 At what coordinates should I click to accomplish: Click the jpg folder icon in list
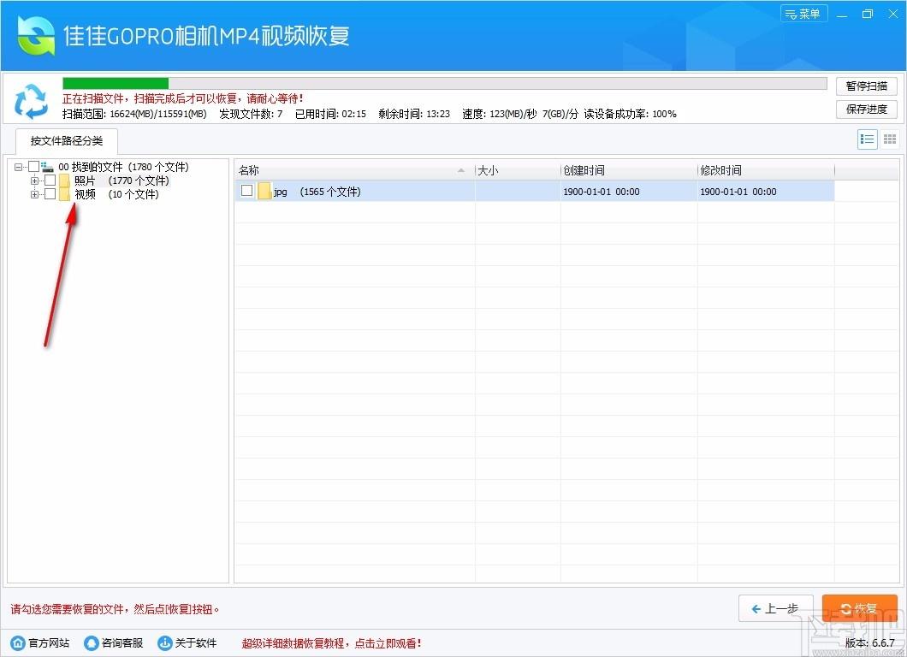[264, 191]
